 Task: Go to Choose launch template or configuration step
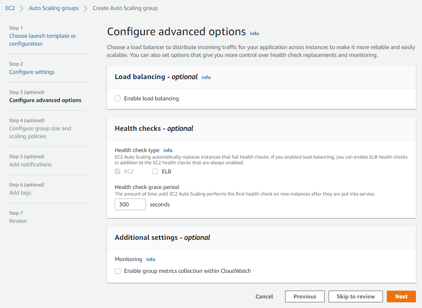click(x=43, y=40)
